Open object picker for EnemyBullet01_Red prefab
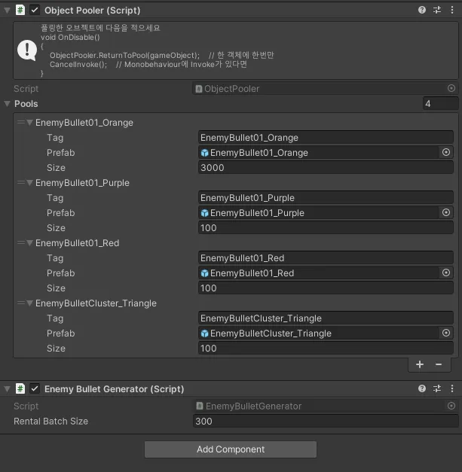The height and width of the screenshot is (472, 462). (x=446, y=273)
